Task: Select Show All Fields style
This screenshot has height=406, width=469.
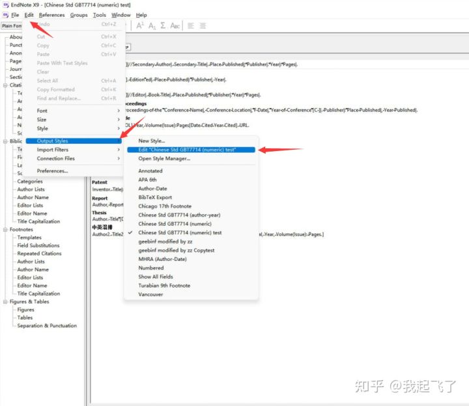Action: click(191, 277)
